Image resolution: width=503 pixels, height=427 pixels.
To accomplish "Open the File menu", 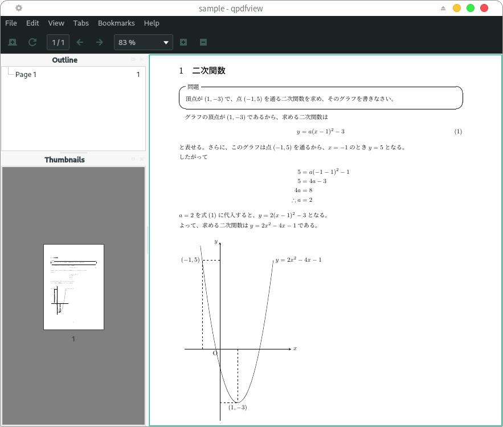I will tap(11, 23).
